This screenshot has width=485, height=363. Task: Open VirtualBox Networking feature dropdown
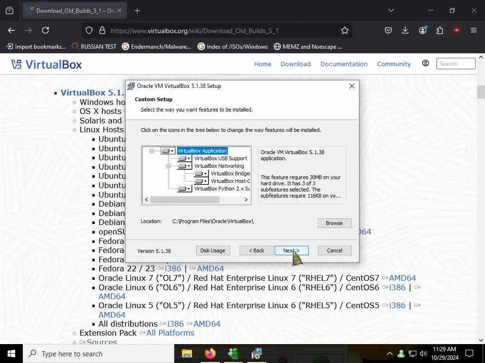click(184, 166)
